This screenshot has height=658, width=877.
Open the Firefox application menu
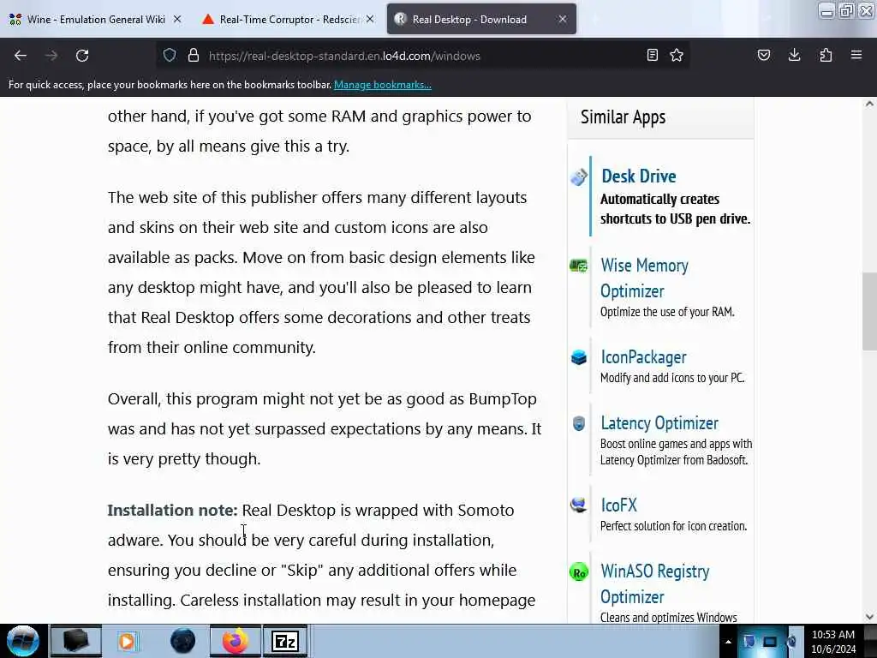(856, 56)
